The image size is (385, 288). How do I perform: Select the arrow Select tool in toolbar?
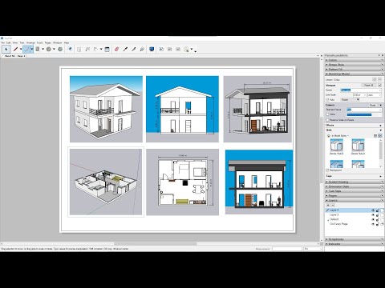pos(6,49)
